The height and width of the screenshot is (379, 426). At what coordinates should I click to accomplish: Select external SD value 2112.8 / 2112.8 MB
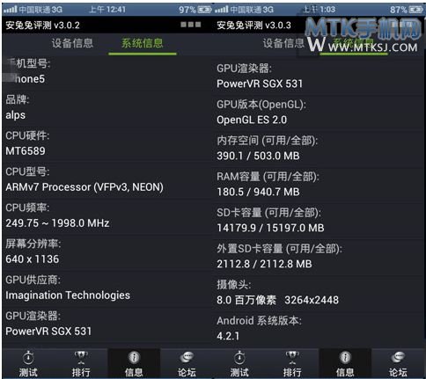pyautogui.click(x=264, y=264)
